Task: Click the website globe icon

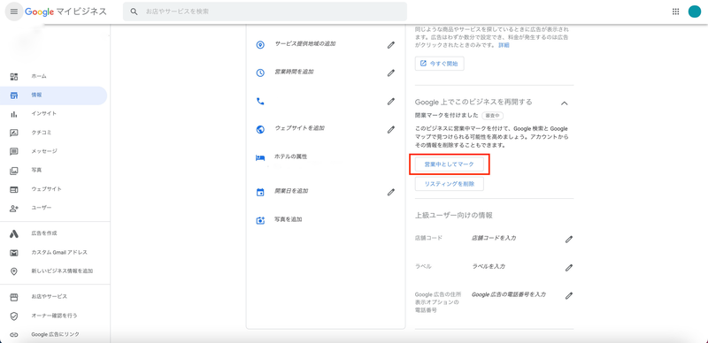Action: click(x=260, y=130)
